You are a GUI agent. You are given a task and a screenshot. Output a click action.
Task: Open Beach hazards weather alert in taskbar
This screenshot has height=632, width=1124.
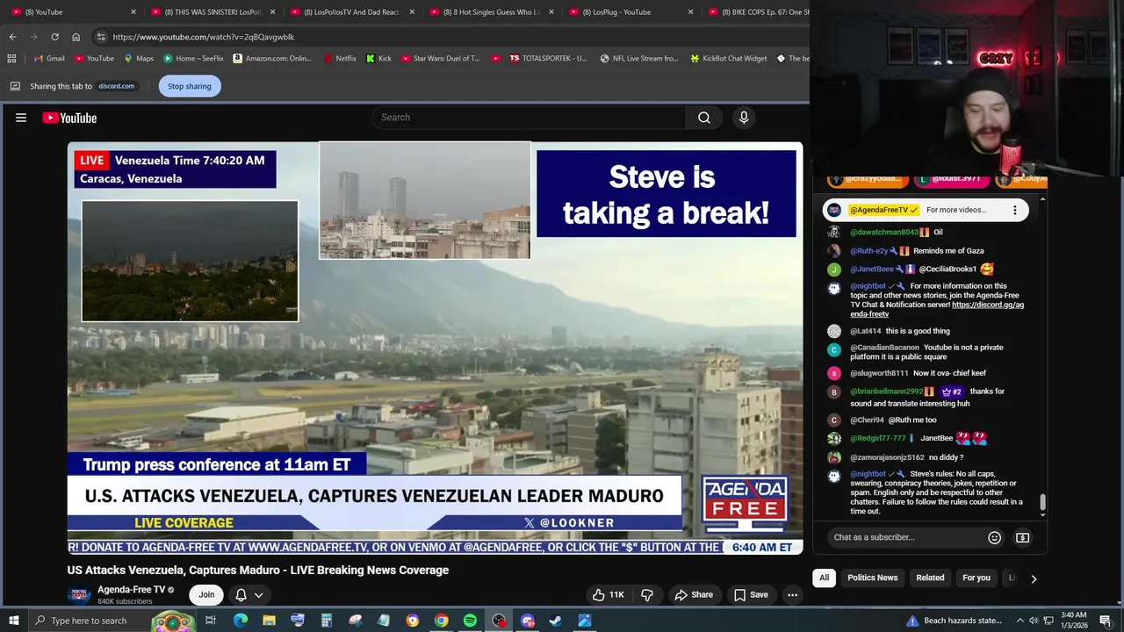click(x=955, y=621)
